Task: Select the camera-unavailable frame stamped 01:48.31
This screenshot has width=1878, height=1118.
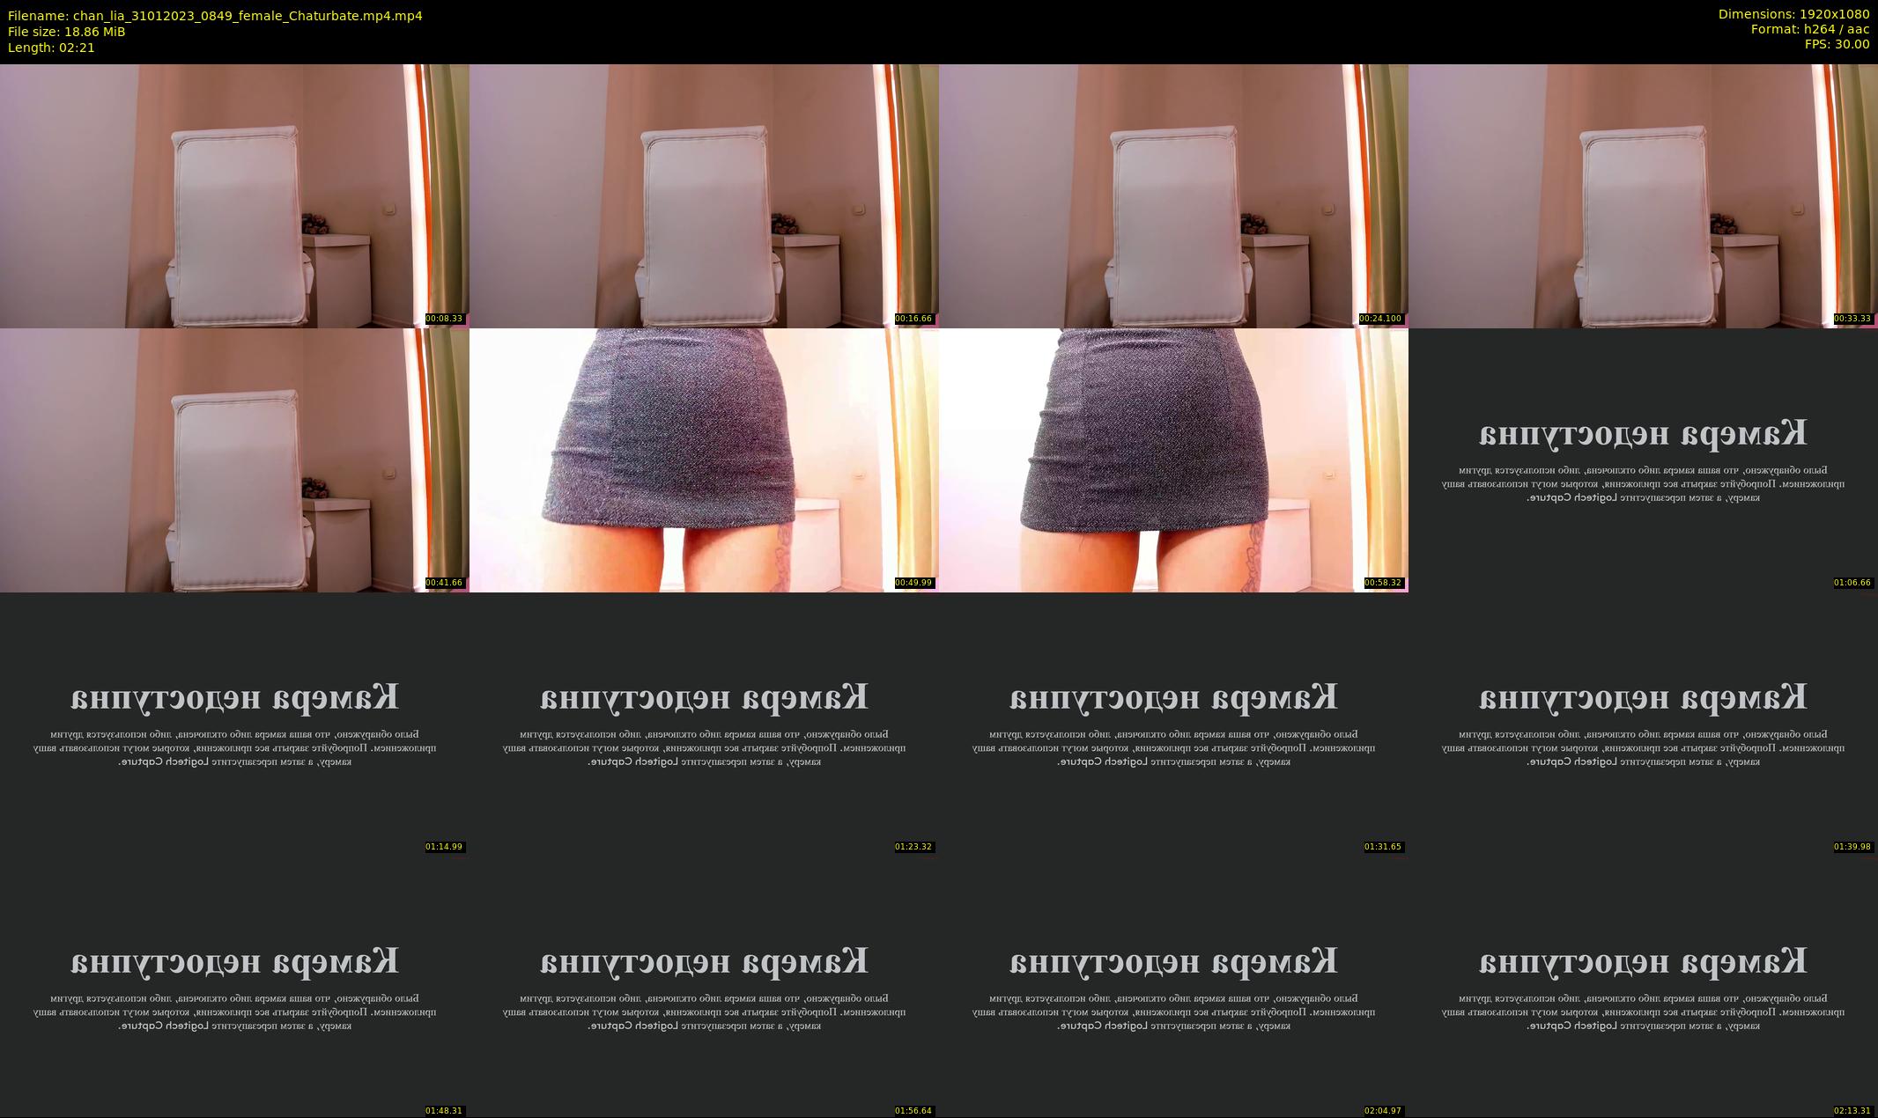Action: pyautogui.click(x=234, y=988)
